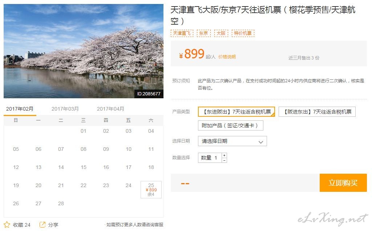Viewport: 372px width, 231px height.
Task: Click the 近三月售出 3 份 sales text
Action: 304,58
